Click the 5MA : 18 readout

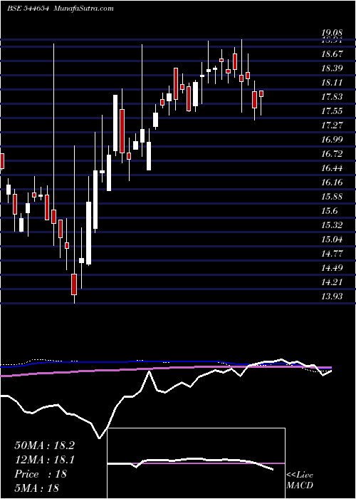(37, 488)
